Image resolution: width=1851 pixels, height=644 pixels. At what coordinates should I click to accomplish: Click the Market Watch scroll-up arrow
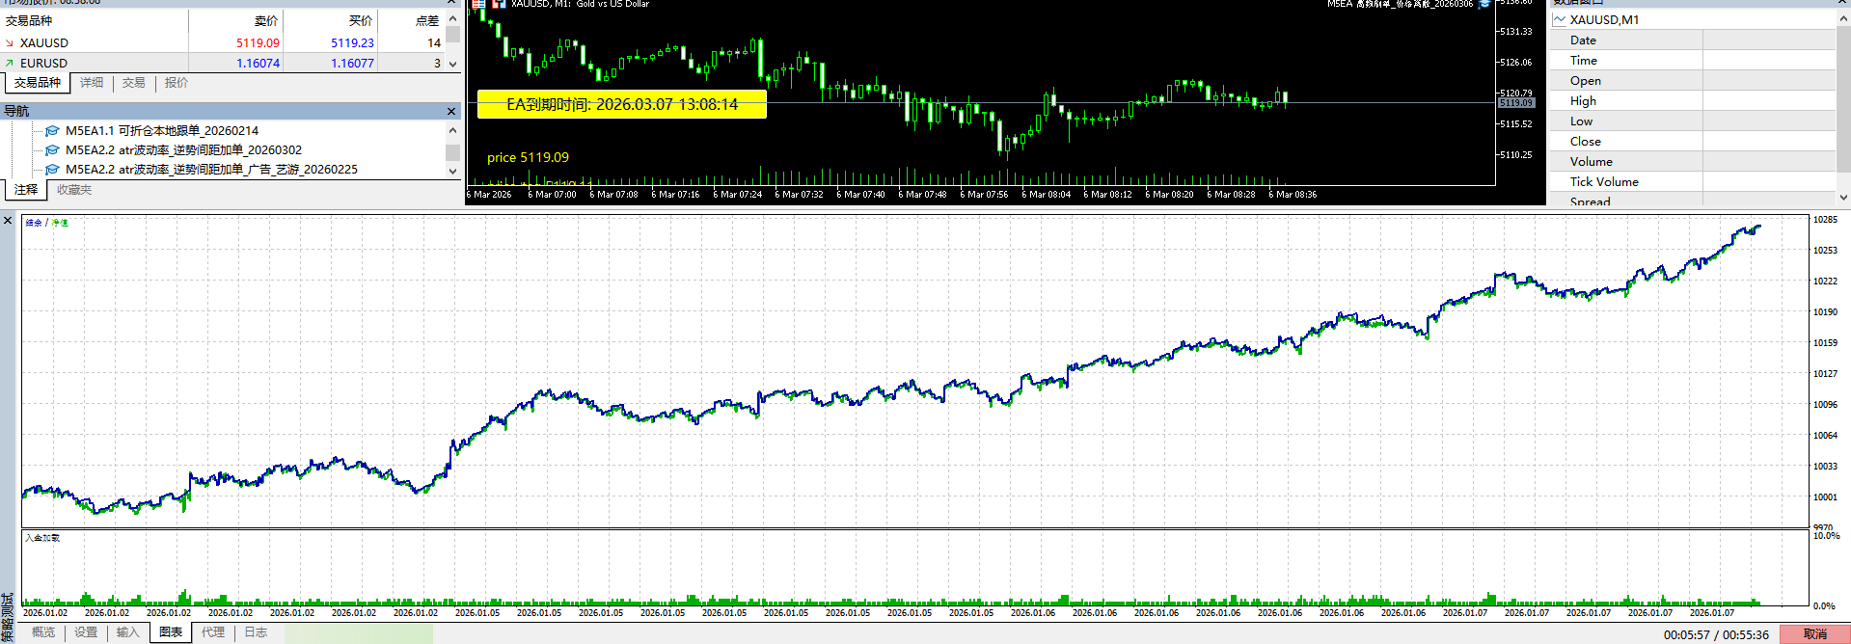coord(452,19)
